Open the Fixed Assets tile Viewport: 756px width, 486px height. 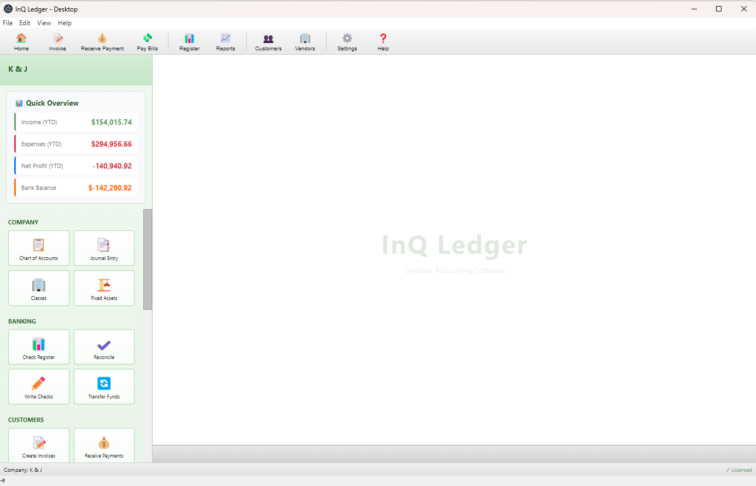[x=104, y=288]
